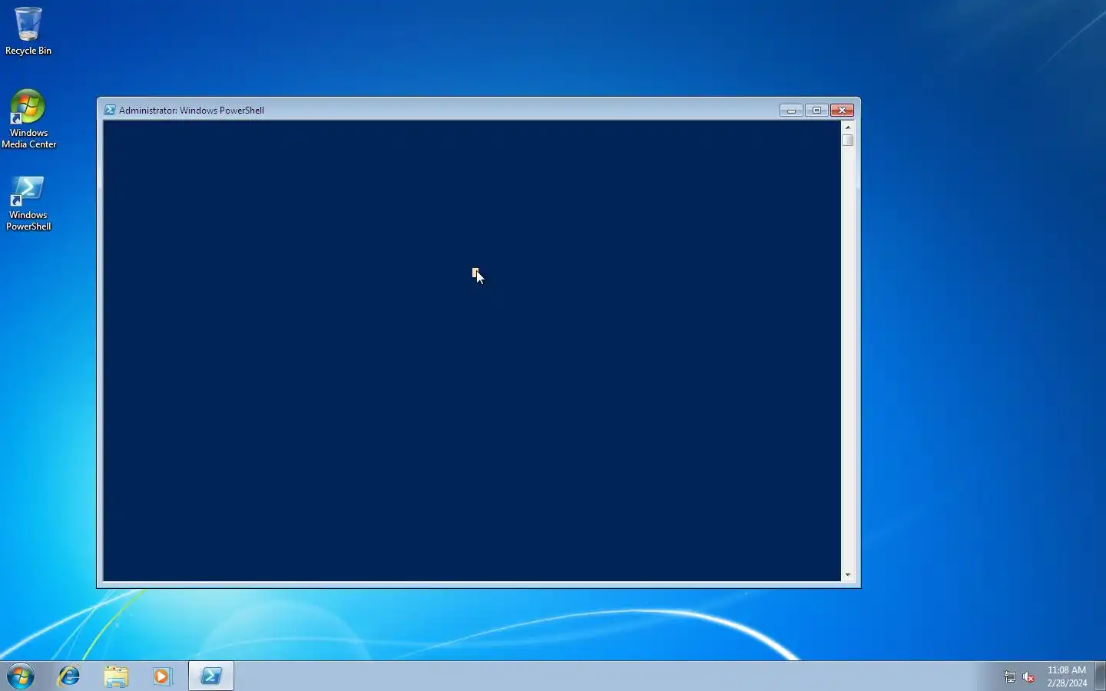
Task: Click the Show desktop button
Action: point(1101,676)
